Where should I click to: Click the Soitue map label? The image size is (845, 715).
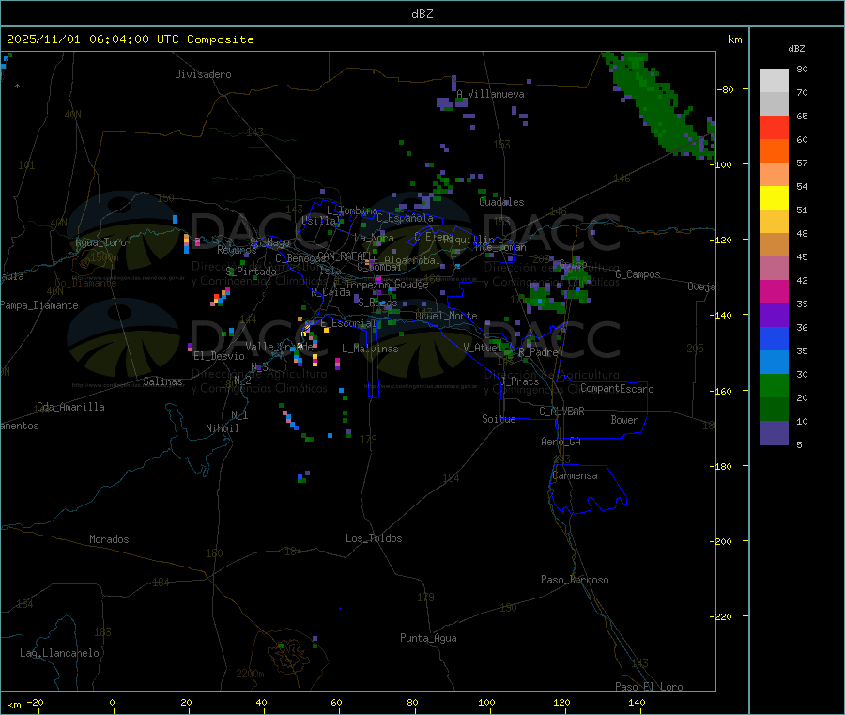499,419
